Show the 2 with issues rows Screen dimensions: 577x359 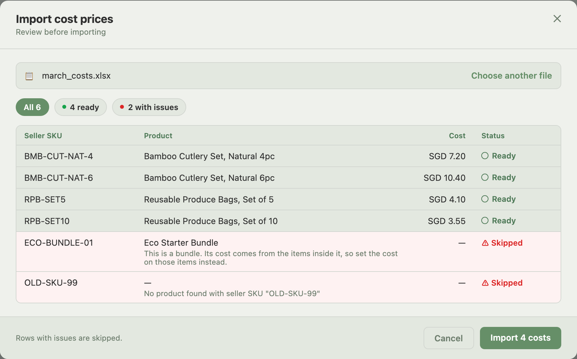(149, 107)
